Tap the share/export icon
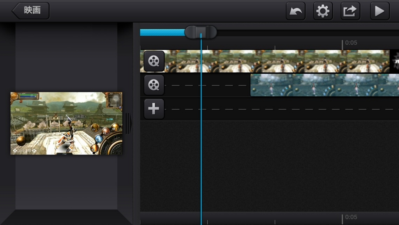This screenshot has height=225, width=399. click(x=350, y=11)
